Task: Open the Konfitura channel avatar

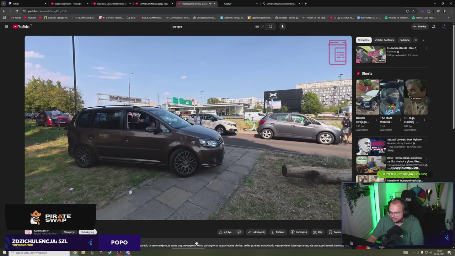Action: pos(28,232)
